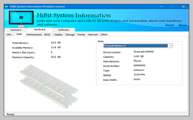Open the Other sub-tab
Image resolution: width=193 pixels, height=120 pixels.
104,35
